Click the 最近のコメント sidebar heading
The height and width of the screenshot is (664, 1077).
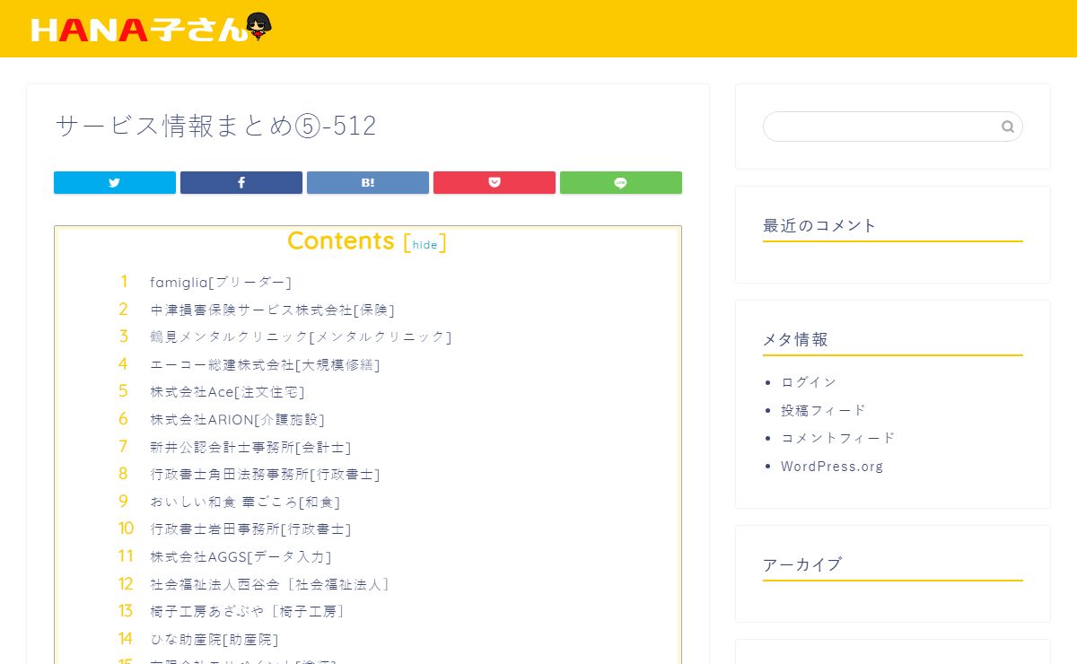(x=819, y=225)
